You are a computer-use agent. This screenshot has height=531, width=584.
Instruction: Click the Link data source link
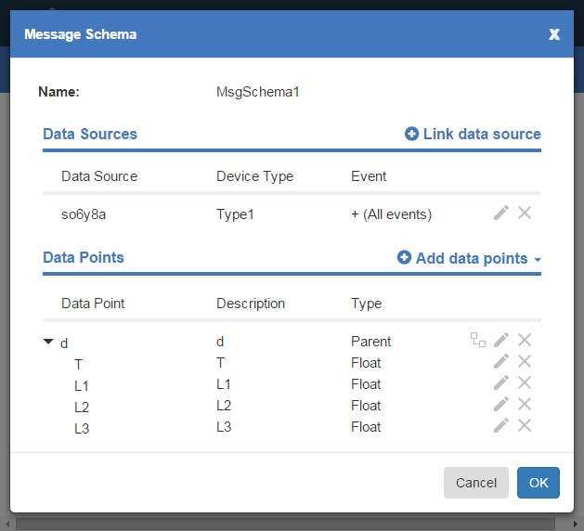tap(473, 134)
